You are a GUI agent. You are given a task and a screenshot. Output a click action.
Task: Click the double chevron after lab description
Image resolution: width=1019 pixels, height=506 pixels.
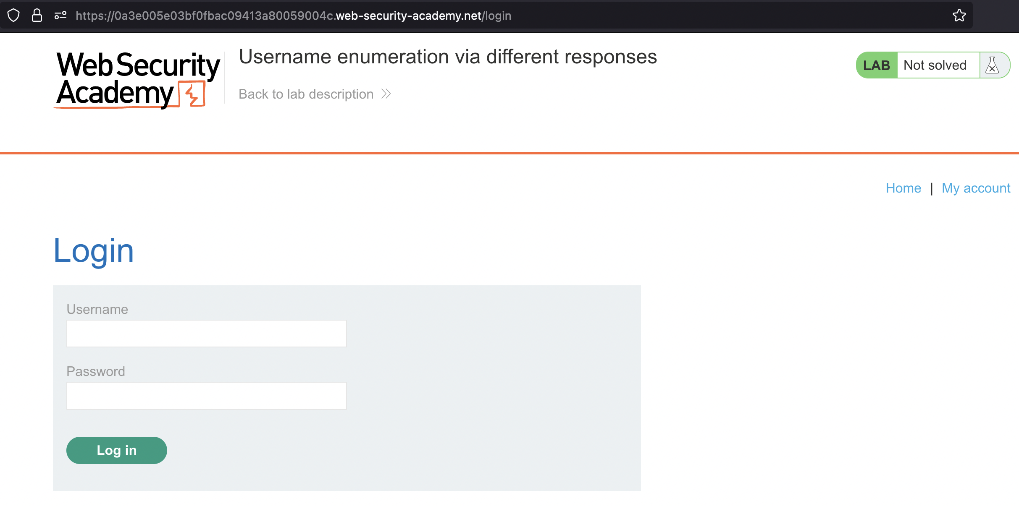(x=386, y=94)
